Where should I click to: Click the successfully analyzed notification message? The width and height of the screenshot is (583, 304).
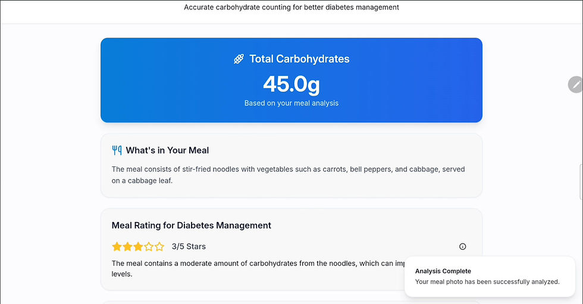tap(487, 282)
